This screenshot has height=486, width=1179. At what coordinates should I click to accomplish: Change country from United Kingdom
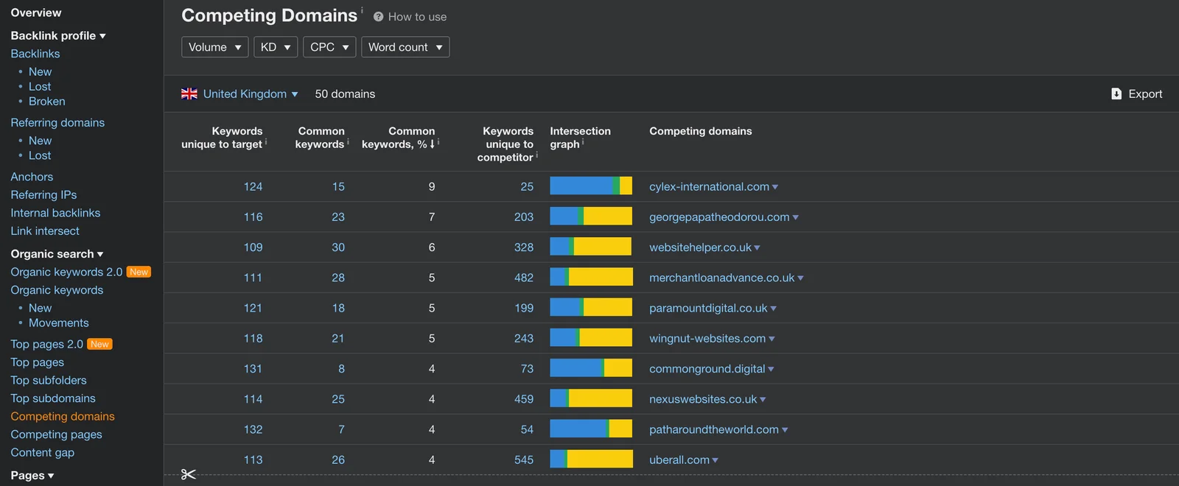[251, 94]
